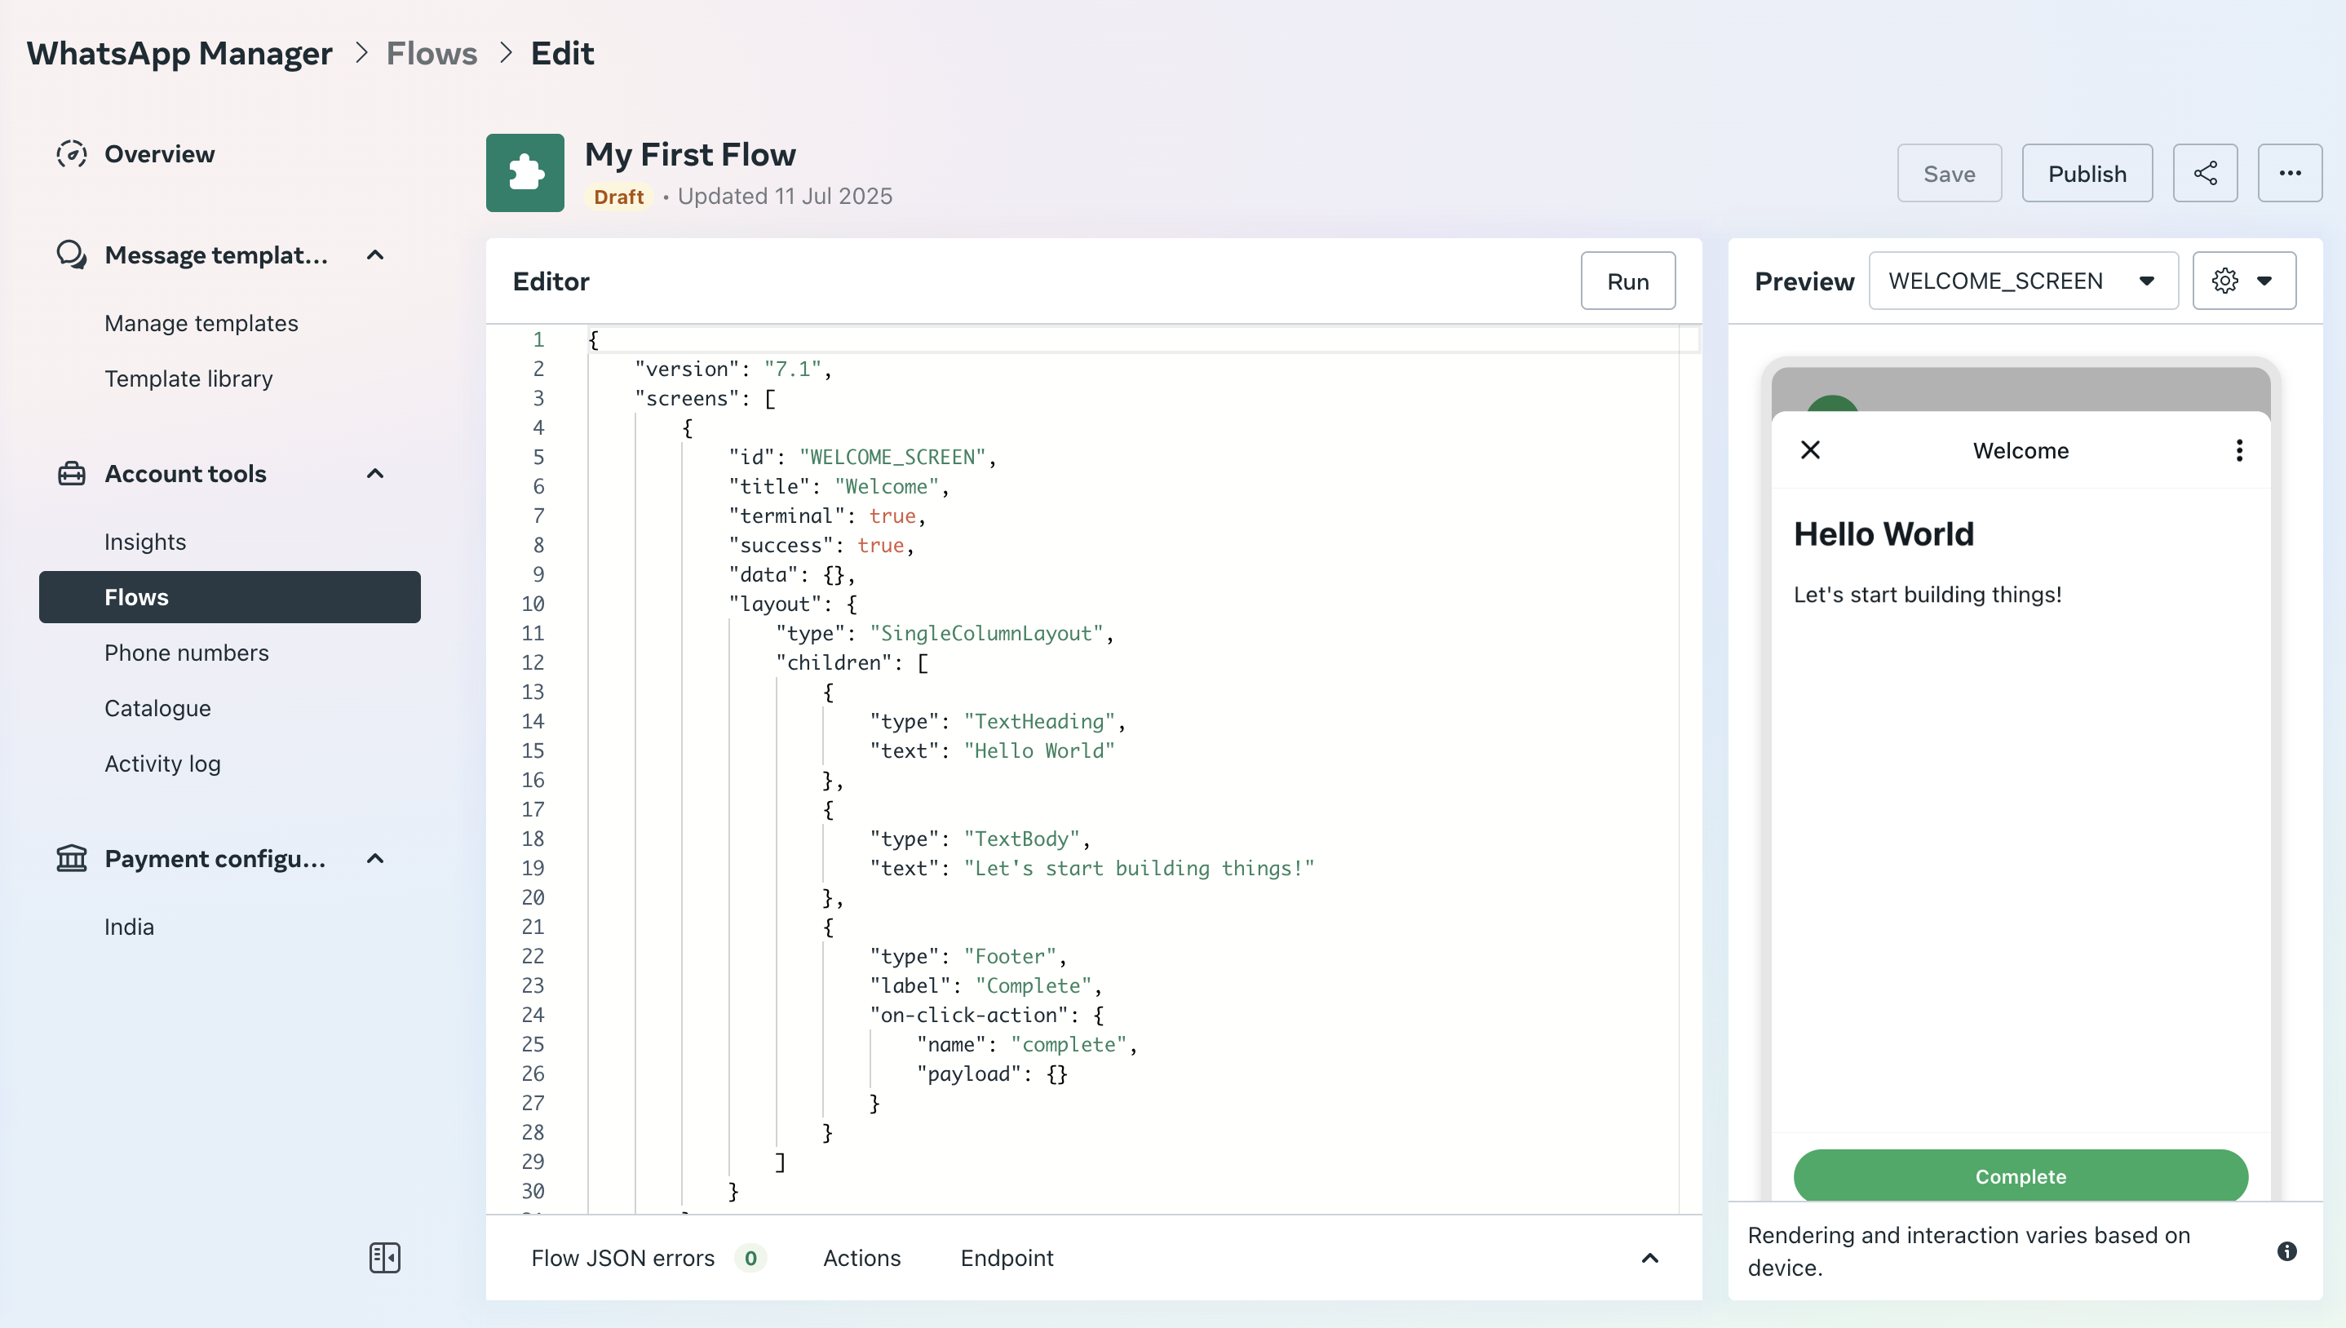
Task: Open the WELCOME_SCREEN preview dropdown
Action: pos(2022,281)
